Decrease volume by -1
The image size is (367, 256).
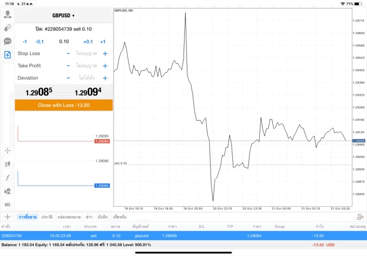pos(24,41)
